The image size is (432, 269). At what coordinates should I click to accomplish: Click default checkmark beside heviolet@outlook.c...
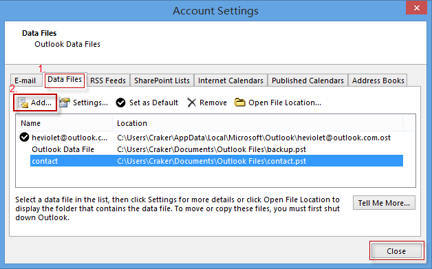[24, 137]
